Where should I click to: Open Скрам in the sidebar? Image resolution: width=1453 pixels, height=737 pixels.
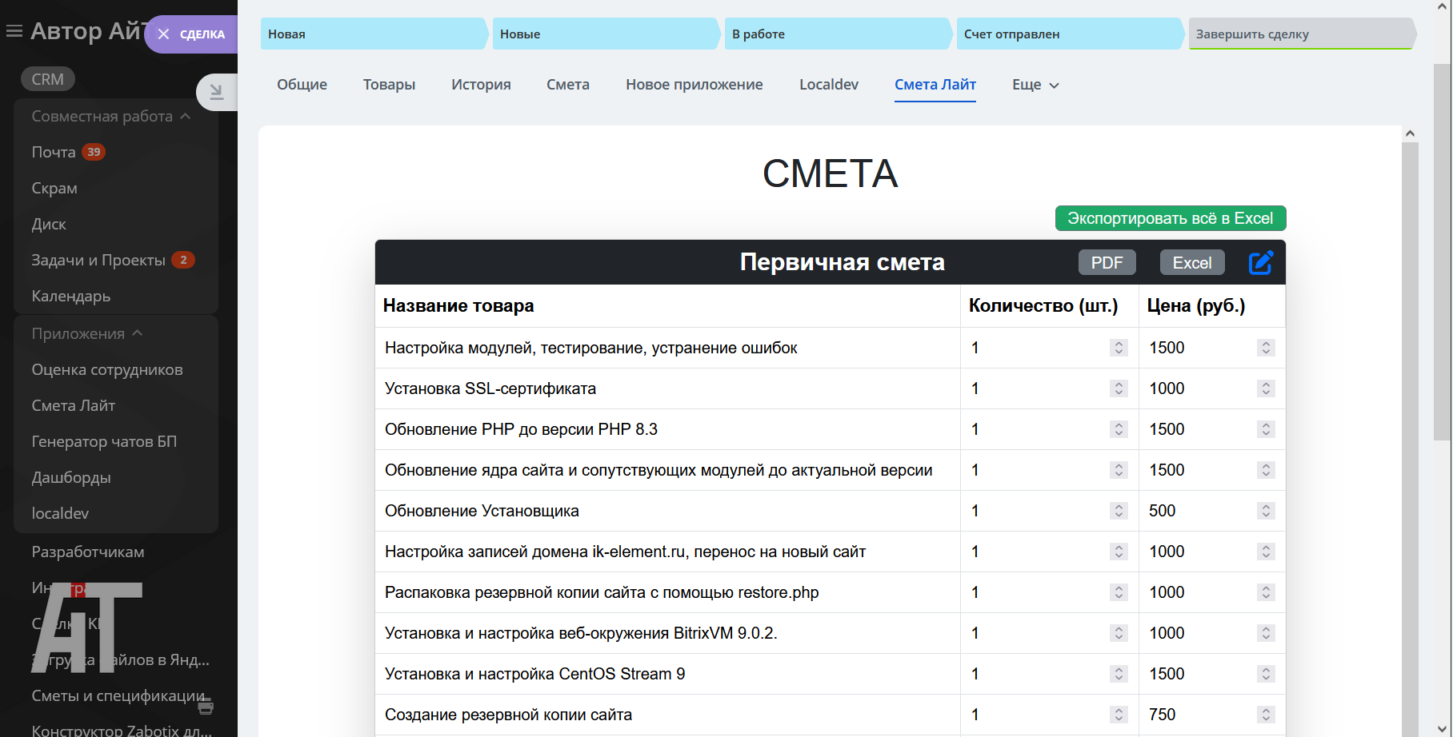(x=54, y=188)
